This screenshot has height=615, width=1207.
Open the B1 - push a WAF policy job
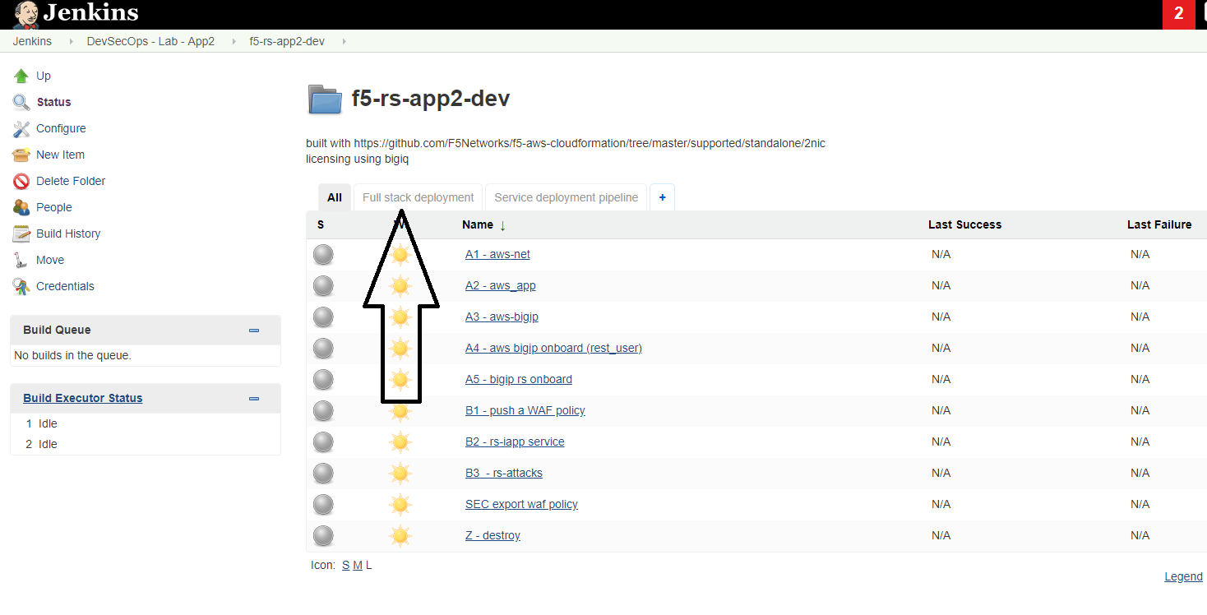point(525,410)
